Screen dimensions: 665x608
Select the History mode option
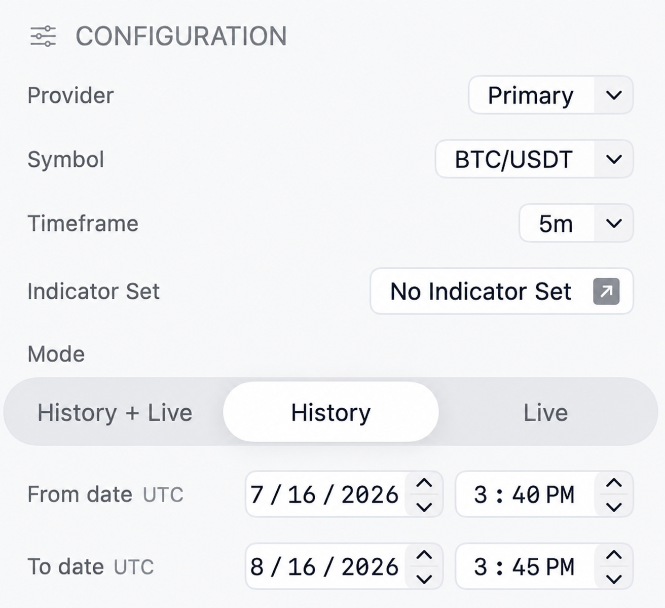(x=330, y=412)
